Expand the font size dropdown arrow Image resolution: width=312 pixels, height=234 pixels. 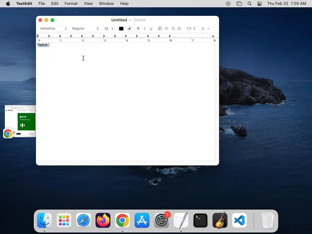(113, 29)
